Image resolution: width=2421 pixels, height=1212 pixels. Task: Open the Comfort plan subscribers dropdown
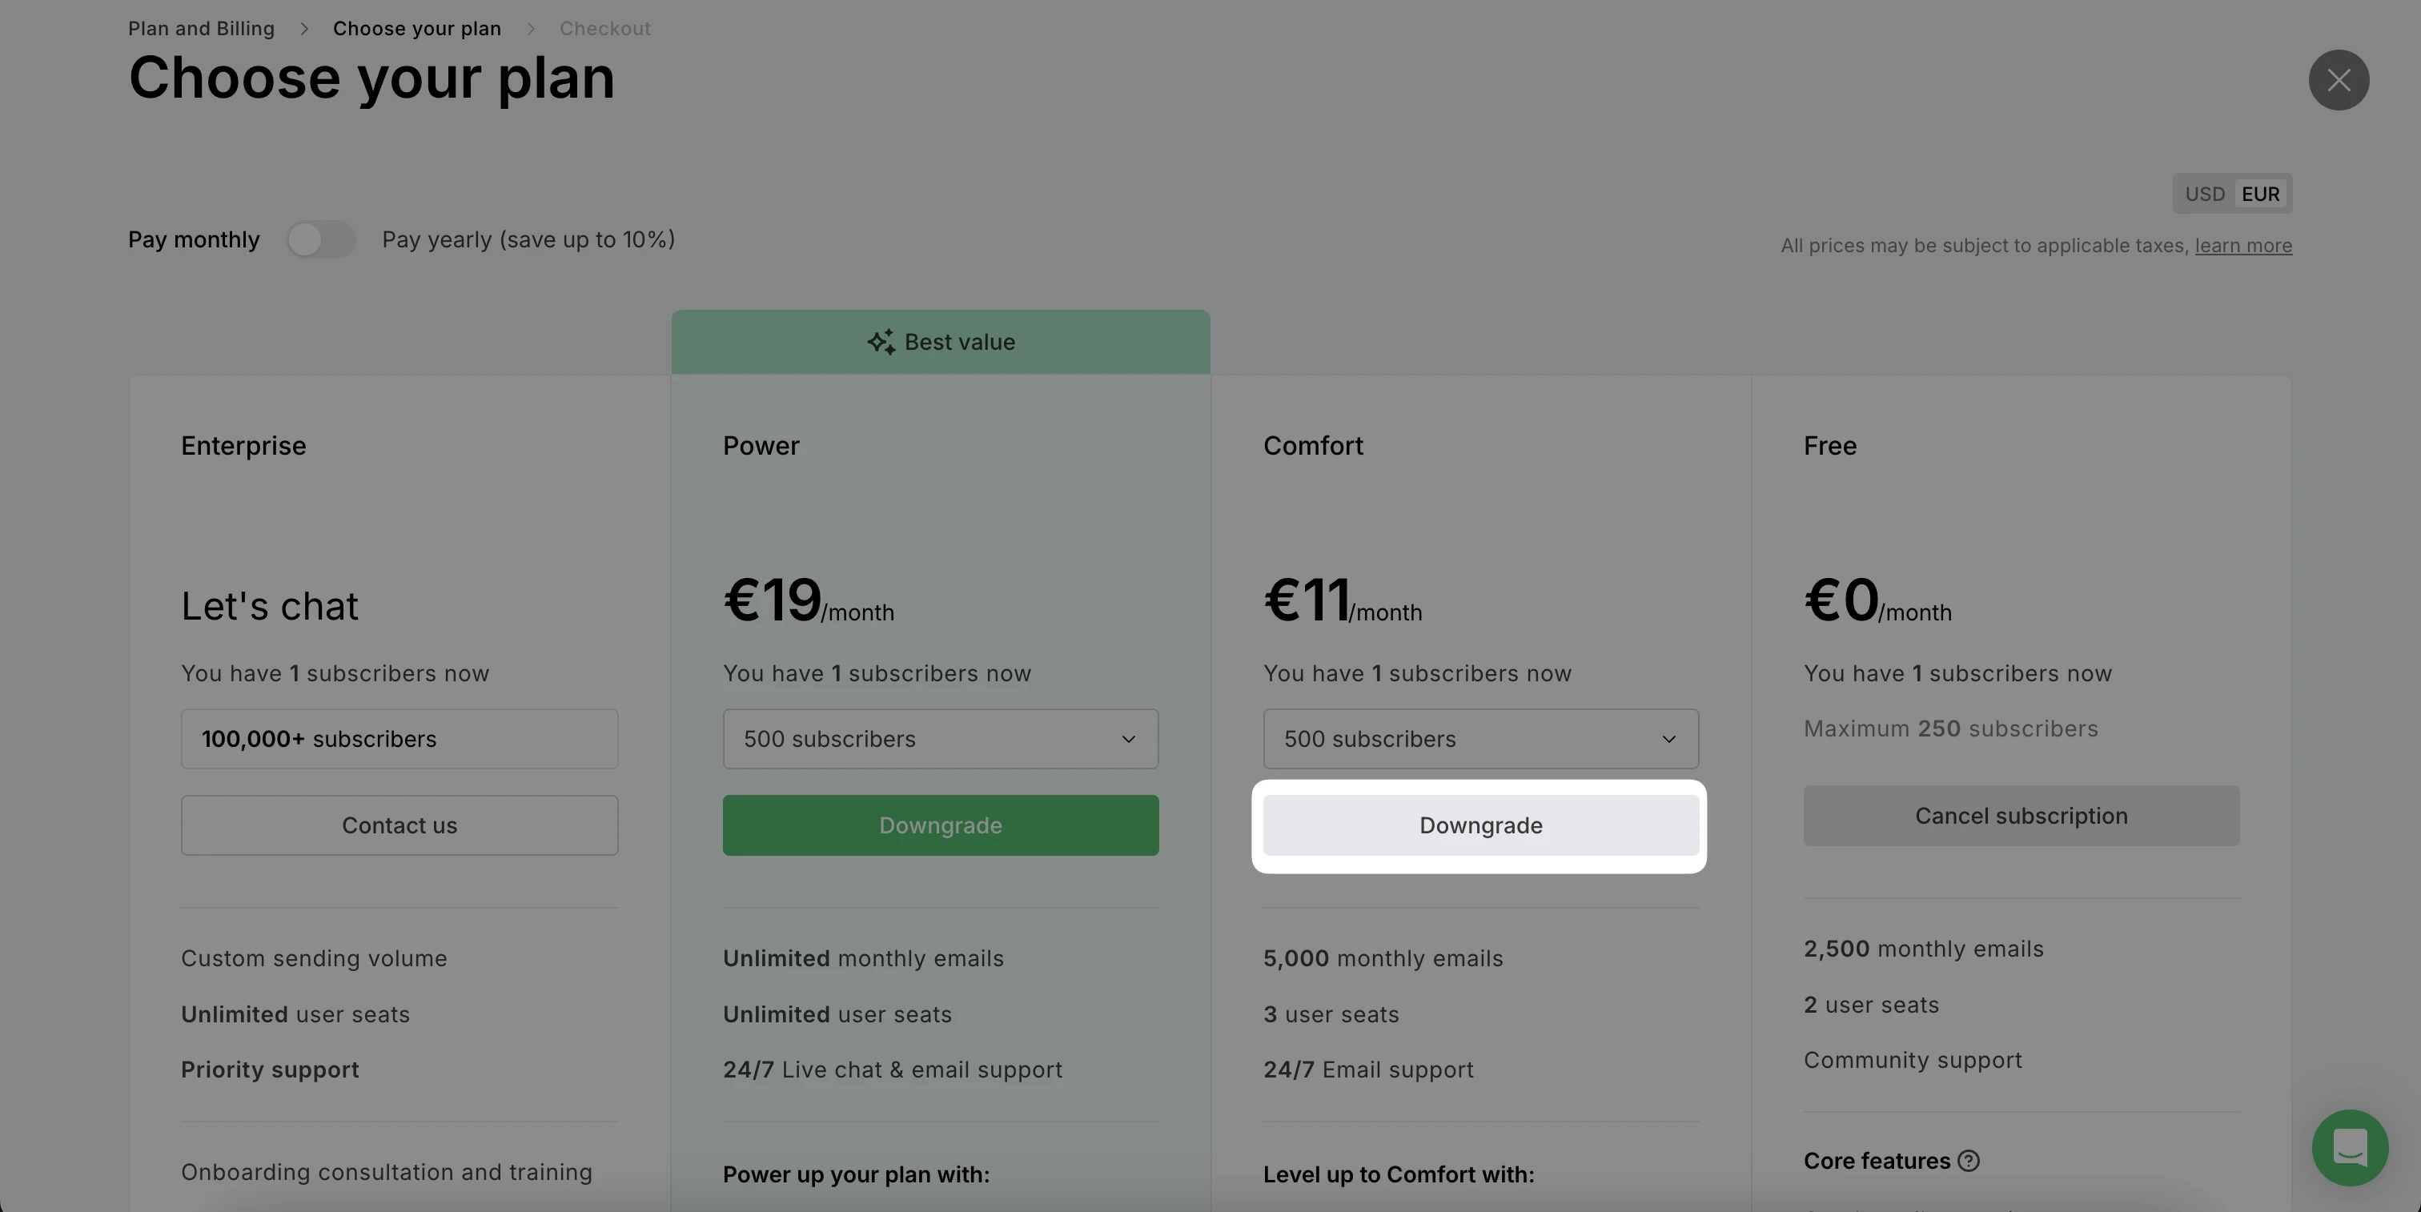1480,738
